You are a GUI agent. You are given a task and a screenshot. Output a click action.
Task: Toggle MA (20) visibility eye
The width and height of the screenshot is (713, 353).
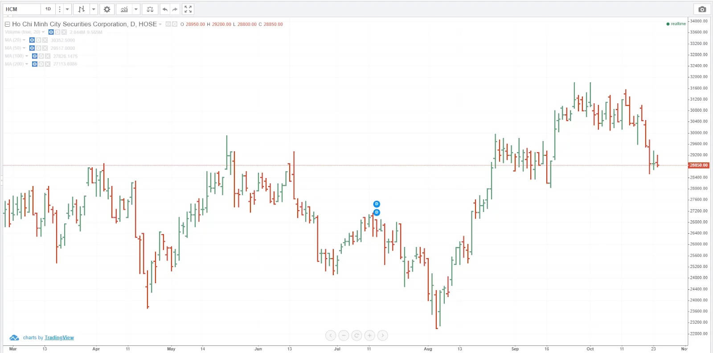[32, 40]
